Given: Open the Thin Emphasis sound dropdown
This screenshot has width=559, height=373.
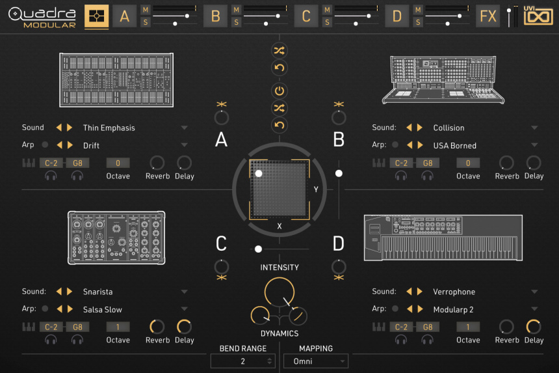Looking at the screenshot, I should [x=185, y=128].
